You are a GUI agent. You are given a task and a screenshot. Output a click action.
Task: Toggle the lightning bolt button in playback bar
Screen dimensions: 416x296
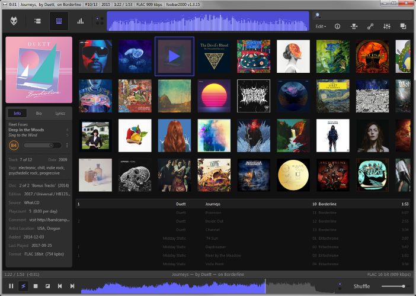23,287
